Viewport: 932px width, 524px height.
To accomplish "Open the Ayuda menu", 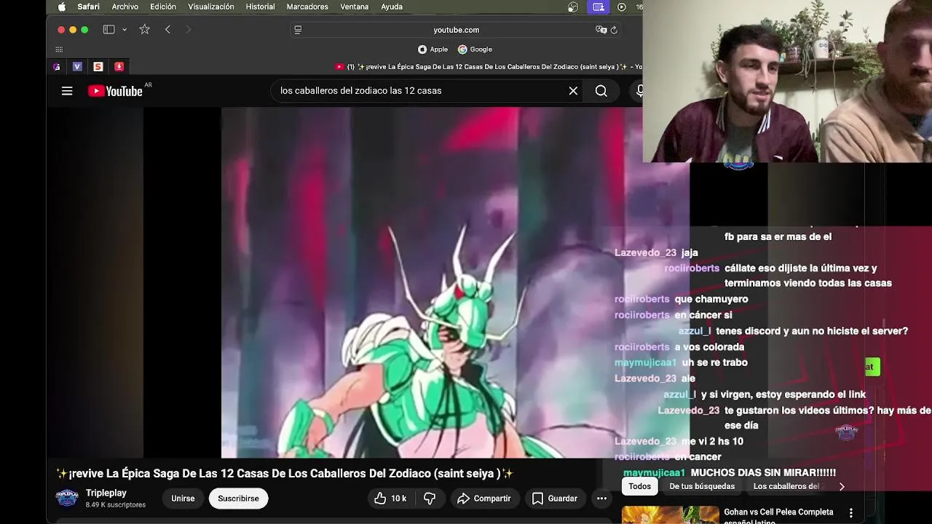I will [392, 7].
